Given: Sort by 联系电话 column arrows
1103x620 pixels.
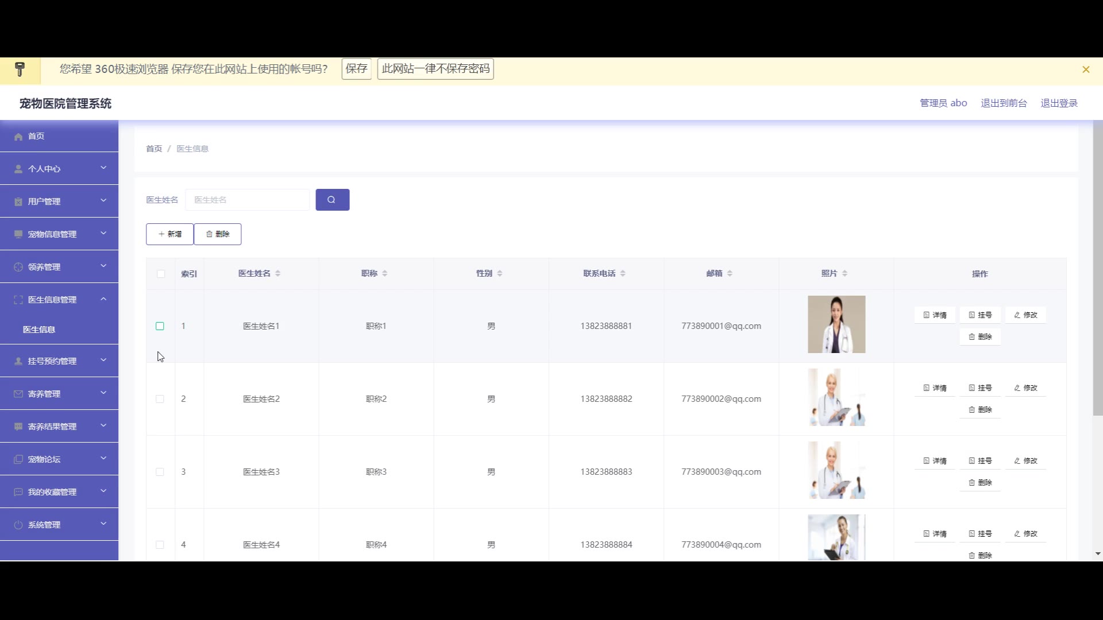Looking at the screenshot, I should [x=623, y=274].
